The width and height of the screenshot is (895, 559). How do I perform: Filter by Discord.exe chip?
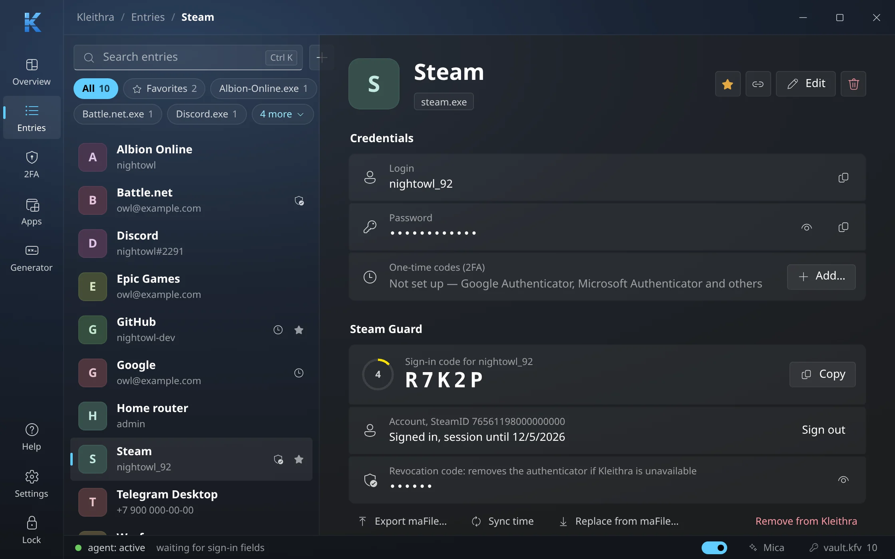[x=207, y=114]
